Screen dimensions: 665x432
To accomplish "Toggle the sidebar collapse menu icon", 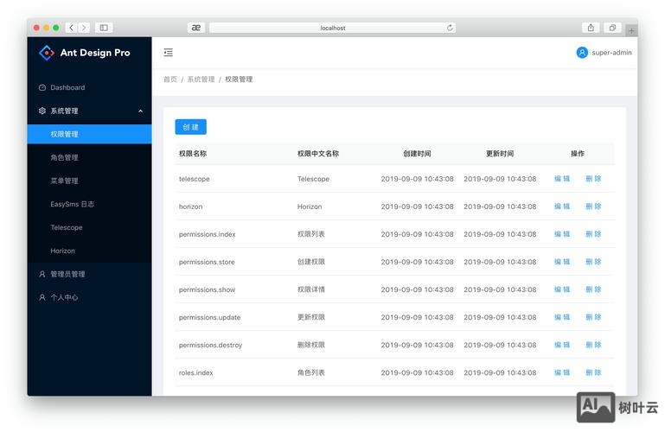I will pos(168,53).
